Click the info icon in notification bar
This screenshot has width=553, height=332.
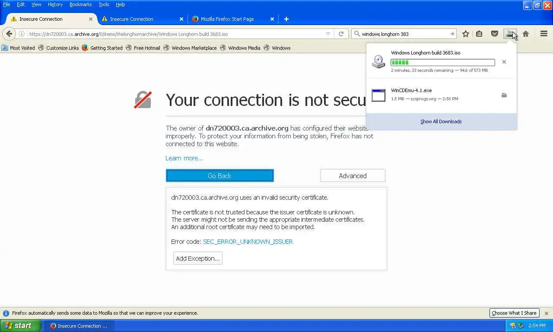[x=6, y=313]
